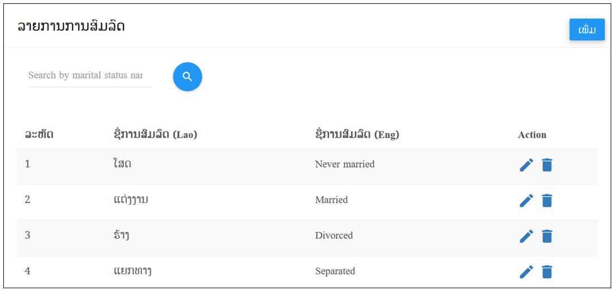Edit the Married status entry
The height and width of the screenshot is (291, 614).
[x=526, y=201]
